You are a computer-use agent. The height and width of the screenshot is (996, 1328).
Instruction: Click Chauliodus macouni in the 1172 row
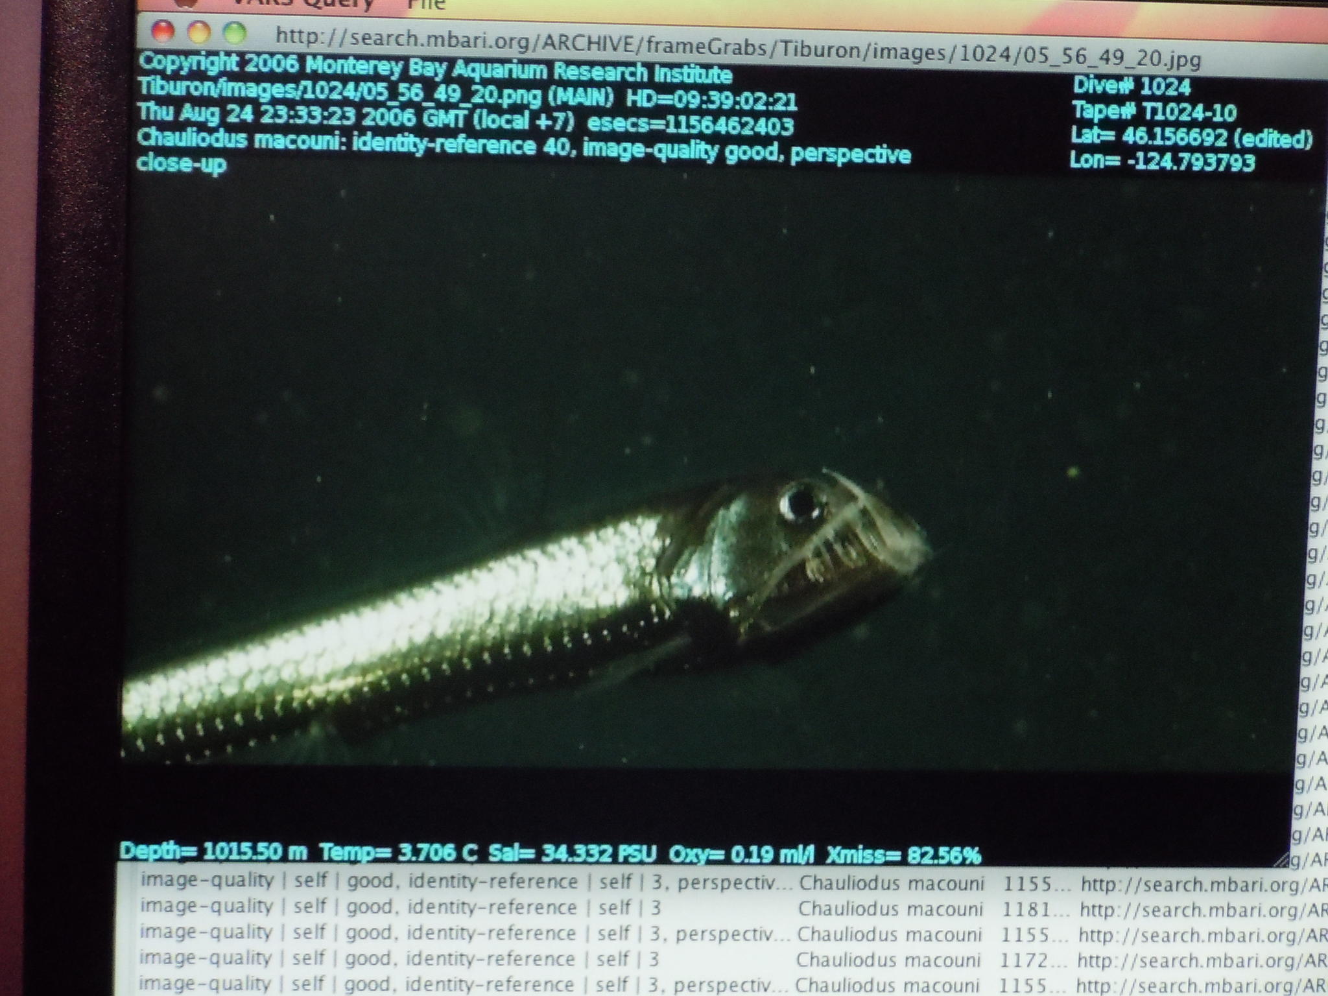click(888, 960)
